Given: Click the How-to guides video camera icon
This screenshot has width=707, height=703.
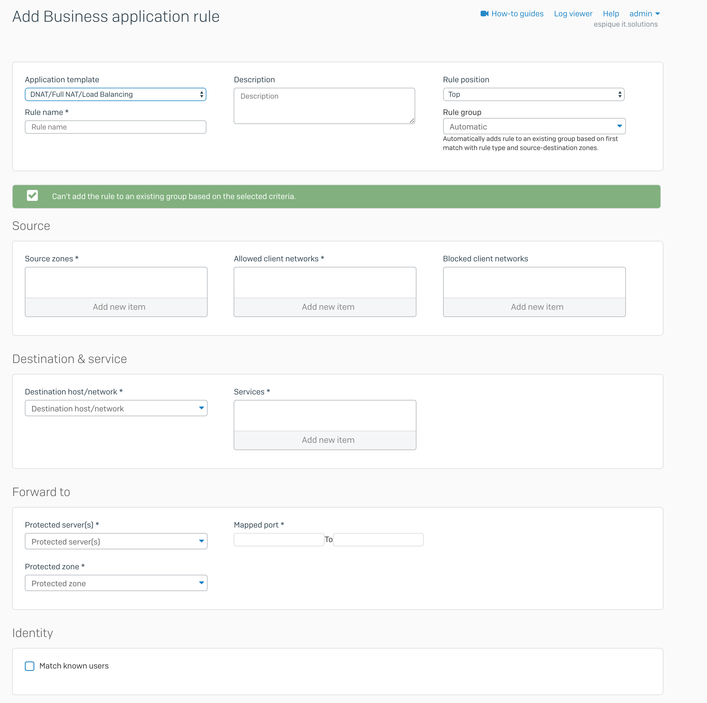Looking at the screenshot, I should 484,14.
